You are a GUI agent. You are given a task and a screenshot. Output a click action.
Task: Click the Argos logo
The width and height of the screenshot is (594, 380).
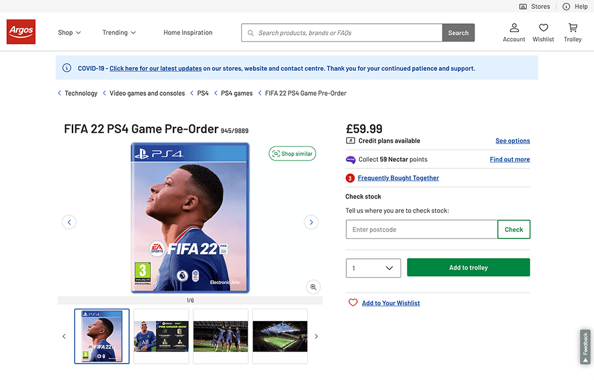[21, 32]
